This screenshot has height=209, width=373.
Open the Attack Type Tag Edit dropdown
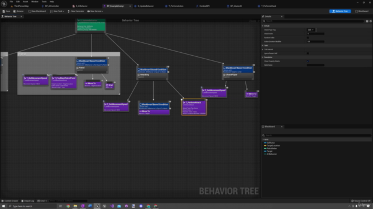point(311,30)
